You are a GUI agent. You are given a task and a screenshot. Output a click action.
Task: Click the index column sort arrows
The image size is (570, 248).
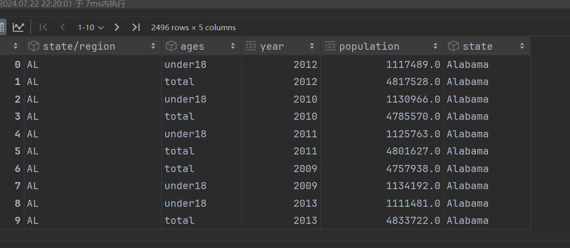click(x=15, y=46)
